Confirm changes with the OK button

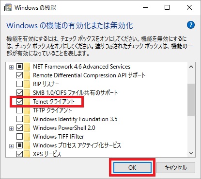point(132,168)
